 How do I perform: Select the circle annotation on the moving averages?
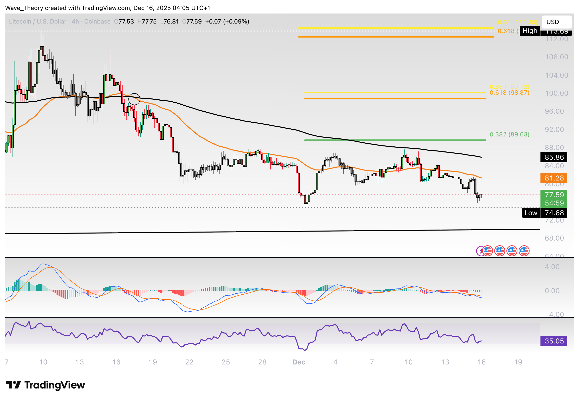(x=134, y=99)
